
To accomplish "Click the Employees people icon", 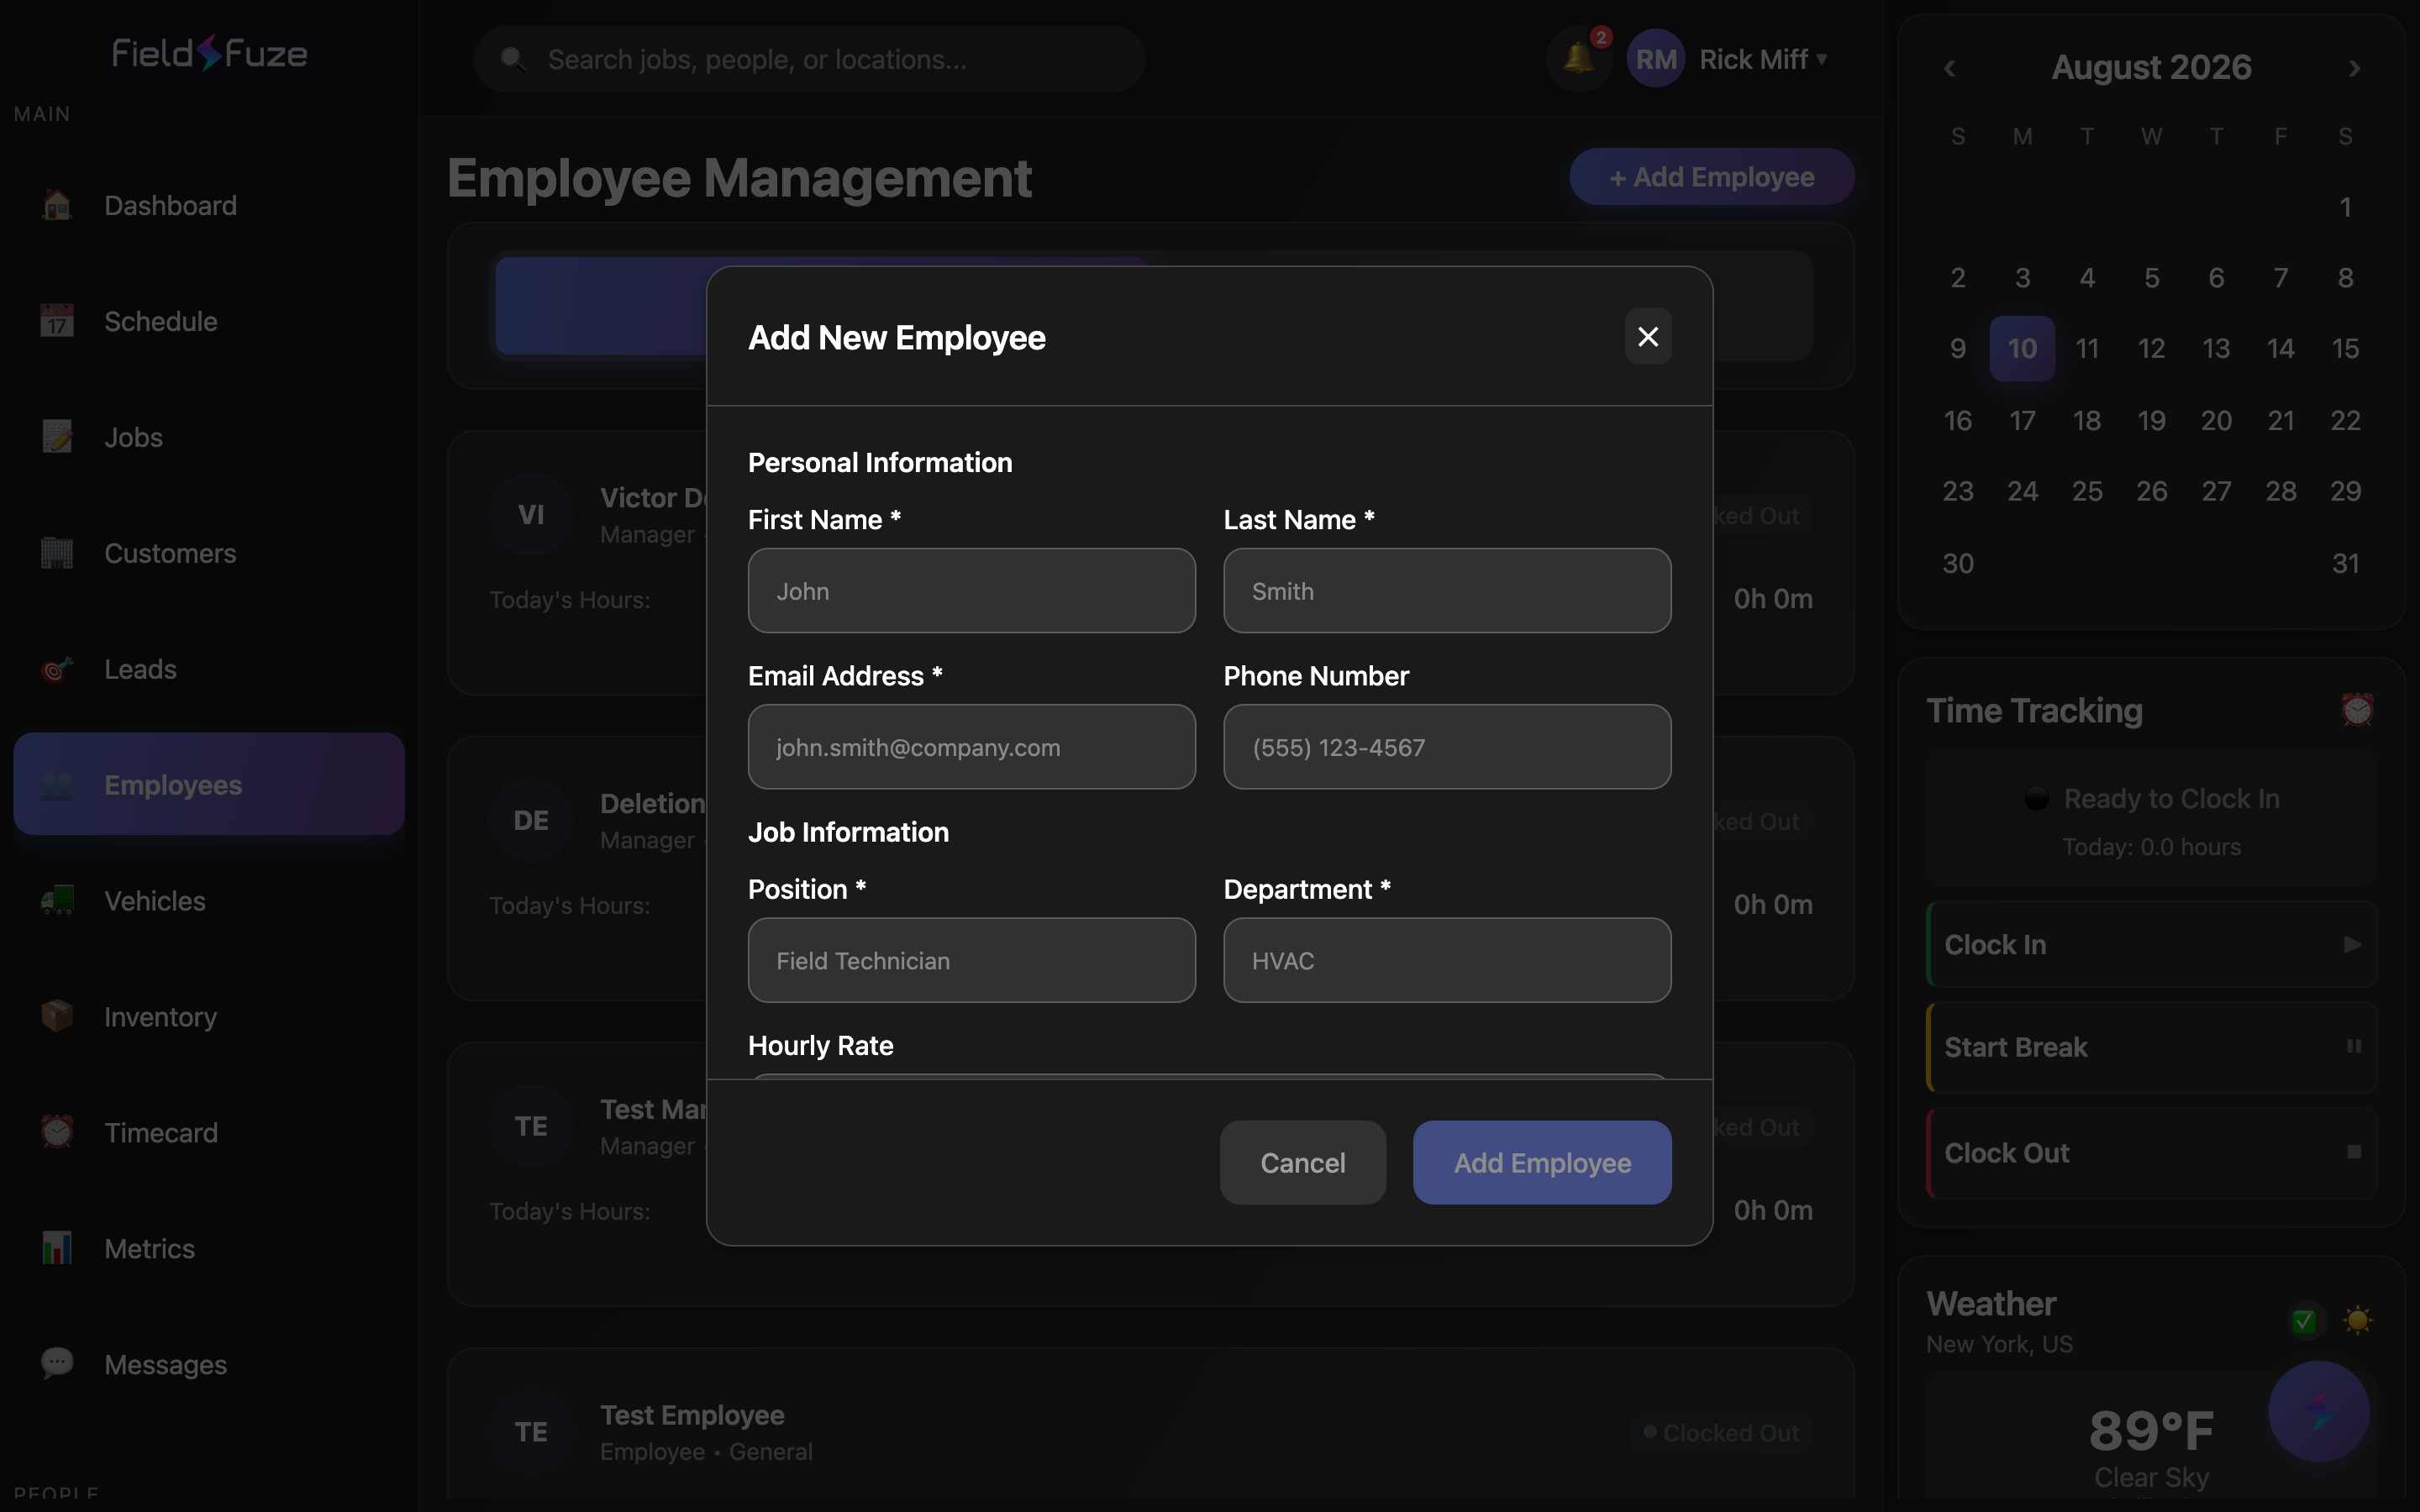I will click(x=57, y=785).
